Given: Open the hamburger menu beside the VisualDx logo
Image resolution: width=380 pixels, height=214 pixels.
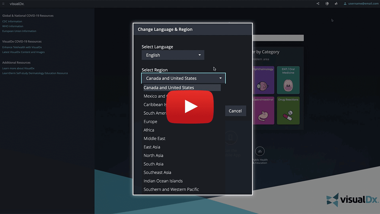Looking at the screenshot, I should pos(3,4).
